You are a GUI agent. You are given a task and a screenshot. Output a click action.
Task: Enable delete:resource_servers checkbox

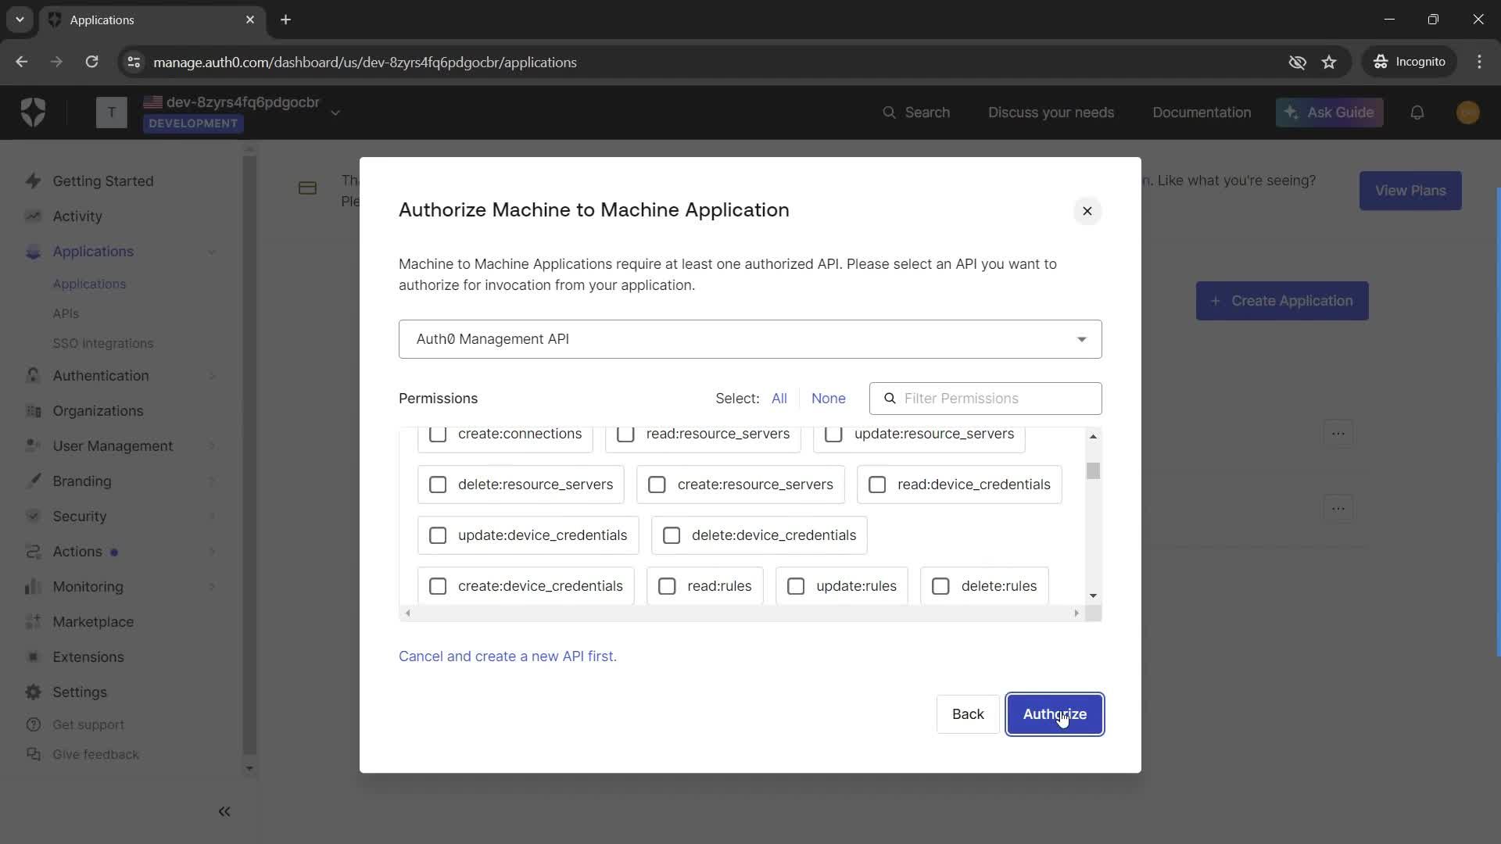tap(438, 485)
